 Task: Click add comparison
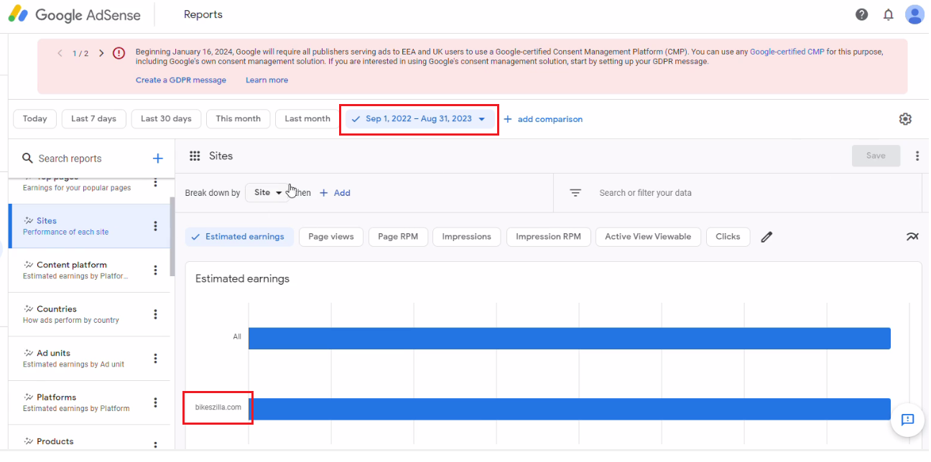pos(543,119)
